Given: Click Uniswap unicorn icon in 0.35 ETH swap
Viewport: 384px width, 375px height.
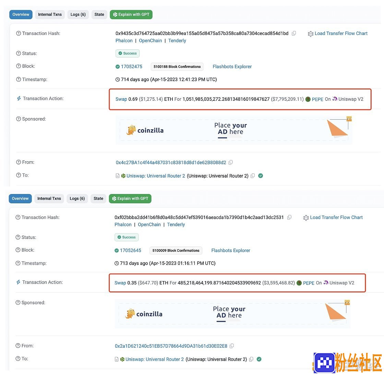Looking at the screenshot, I should 326,282.
